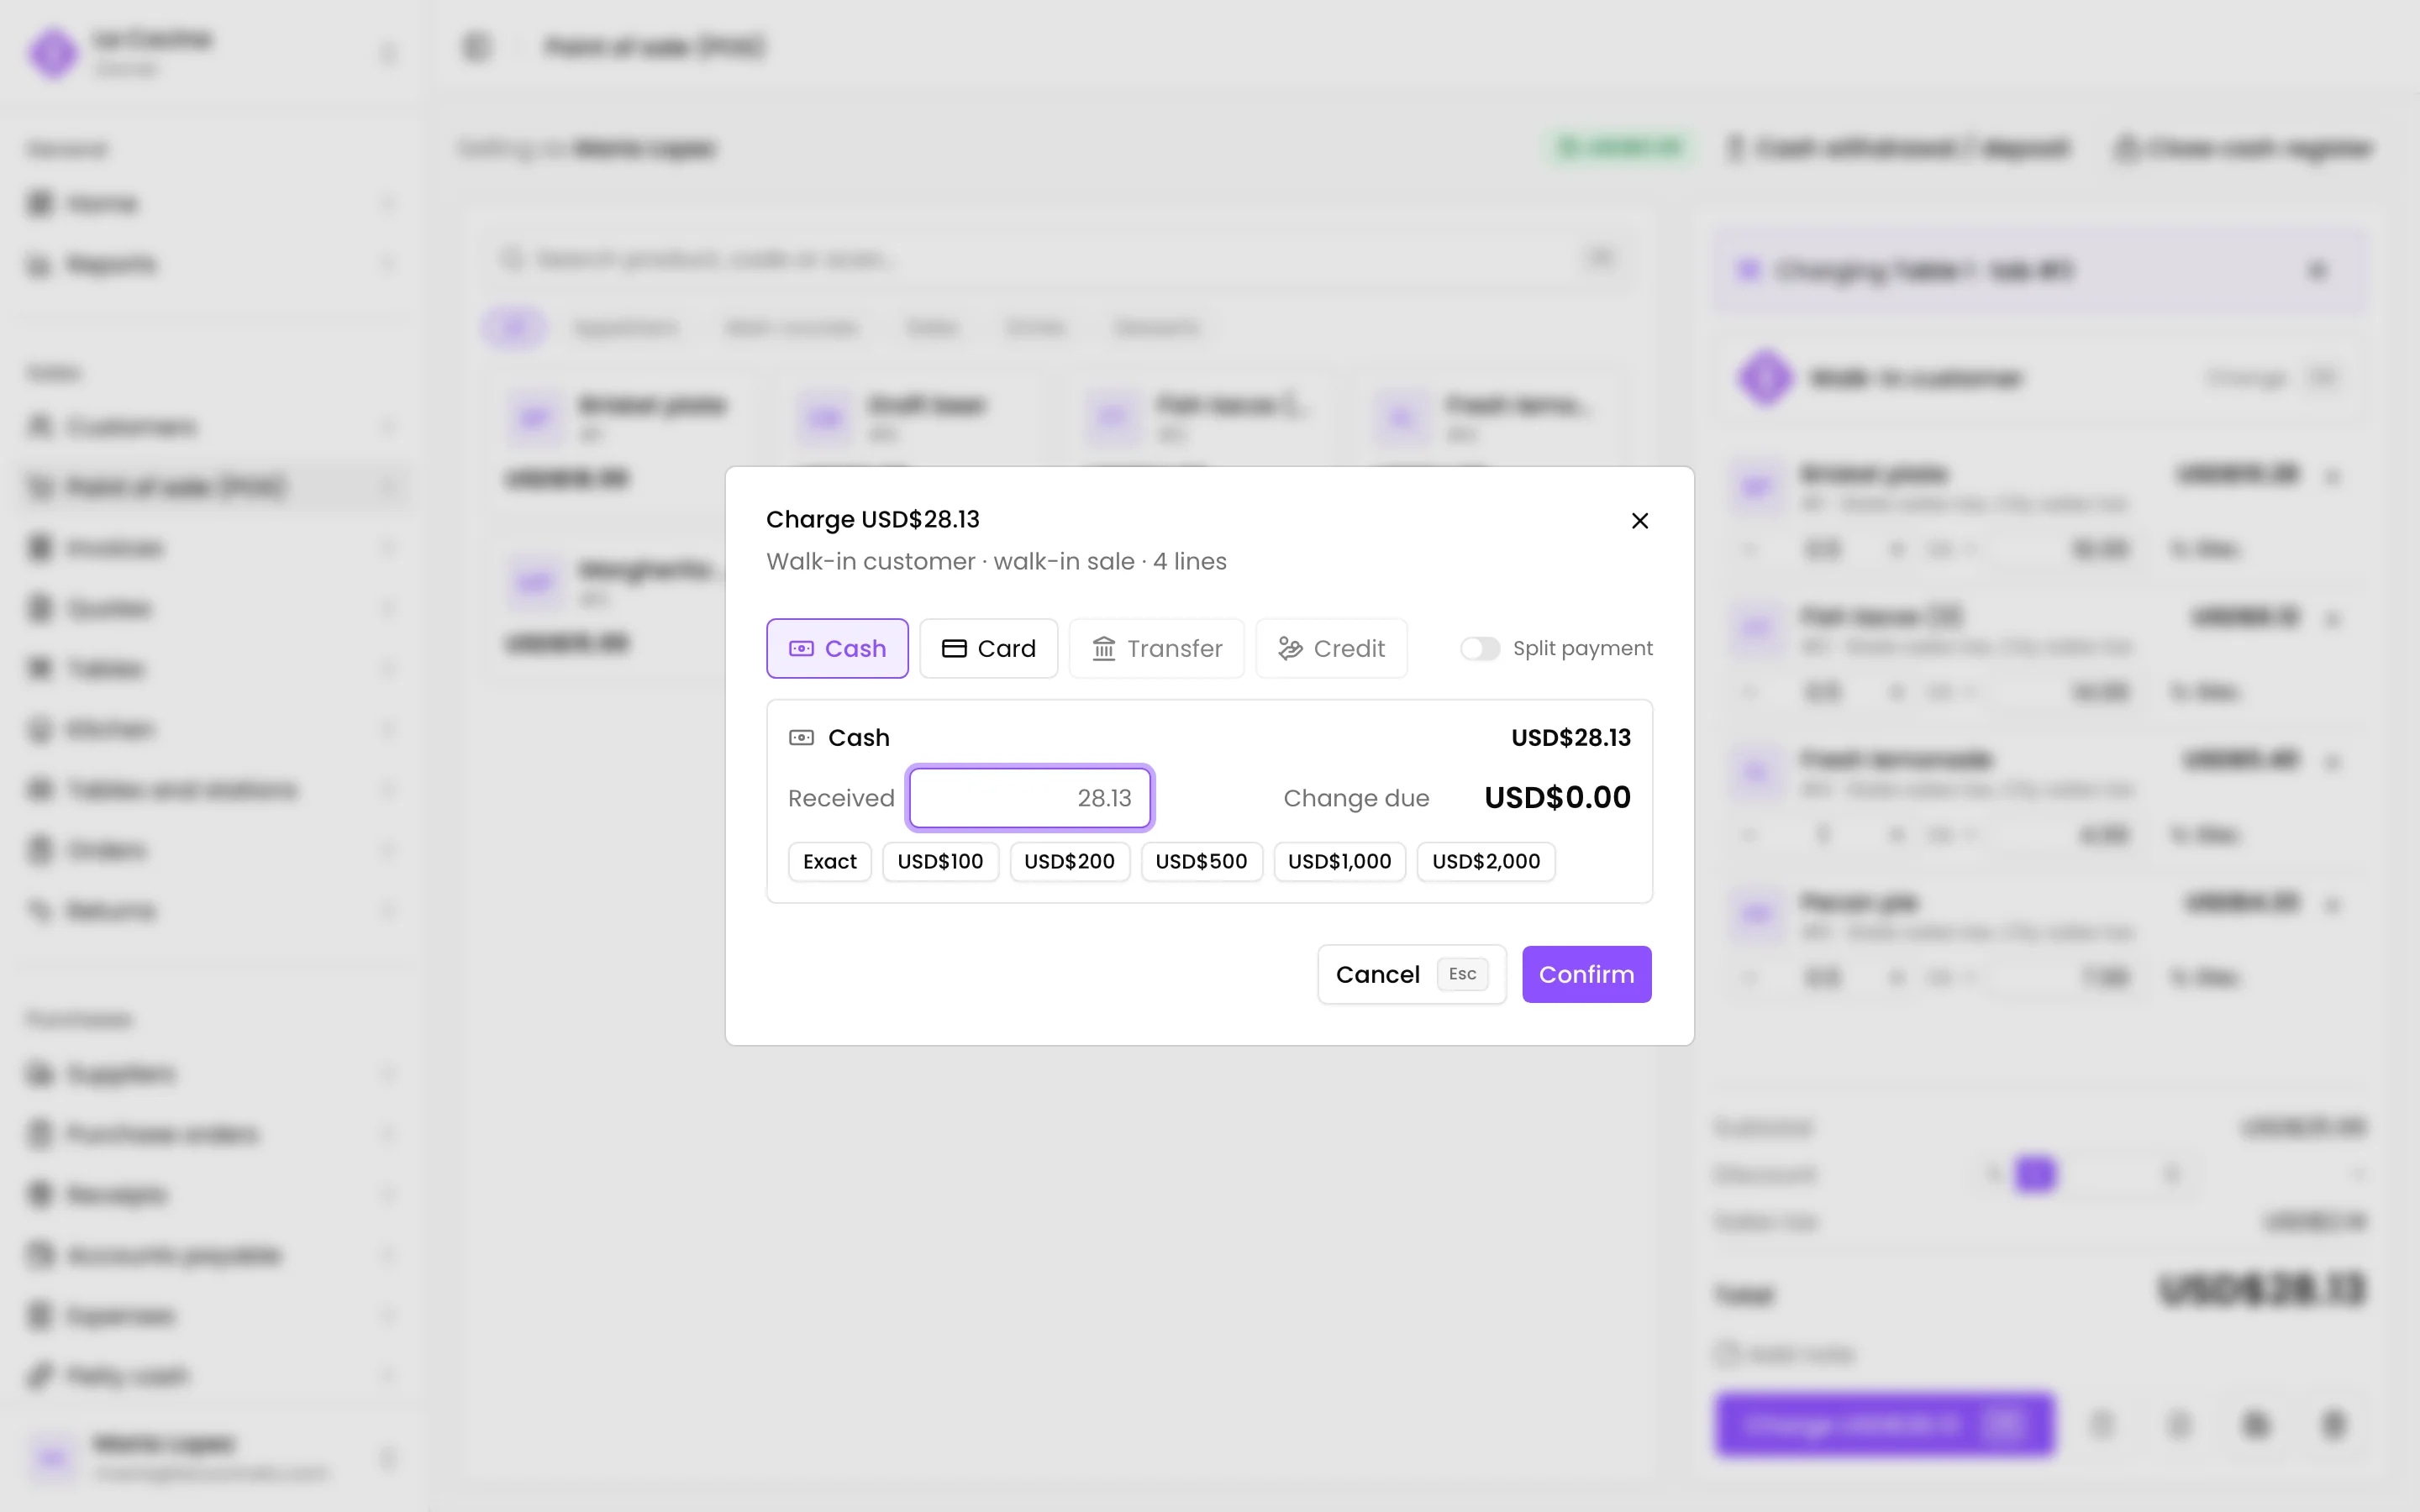The image size is (2420, 1512).
Task: Switch to Card payment method
Action: click(x=988, y=649)
